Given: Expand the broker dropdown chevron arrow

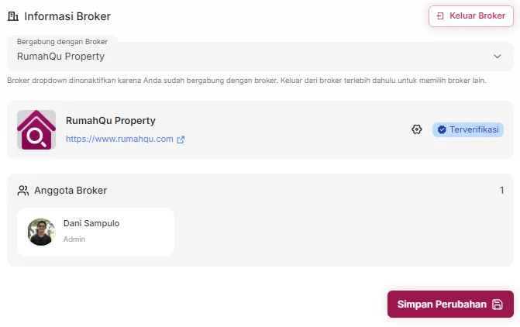Looking at the screenshot, I should point(498,57).
